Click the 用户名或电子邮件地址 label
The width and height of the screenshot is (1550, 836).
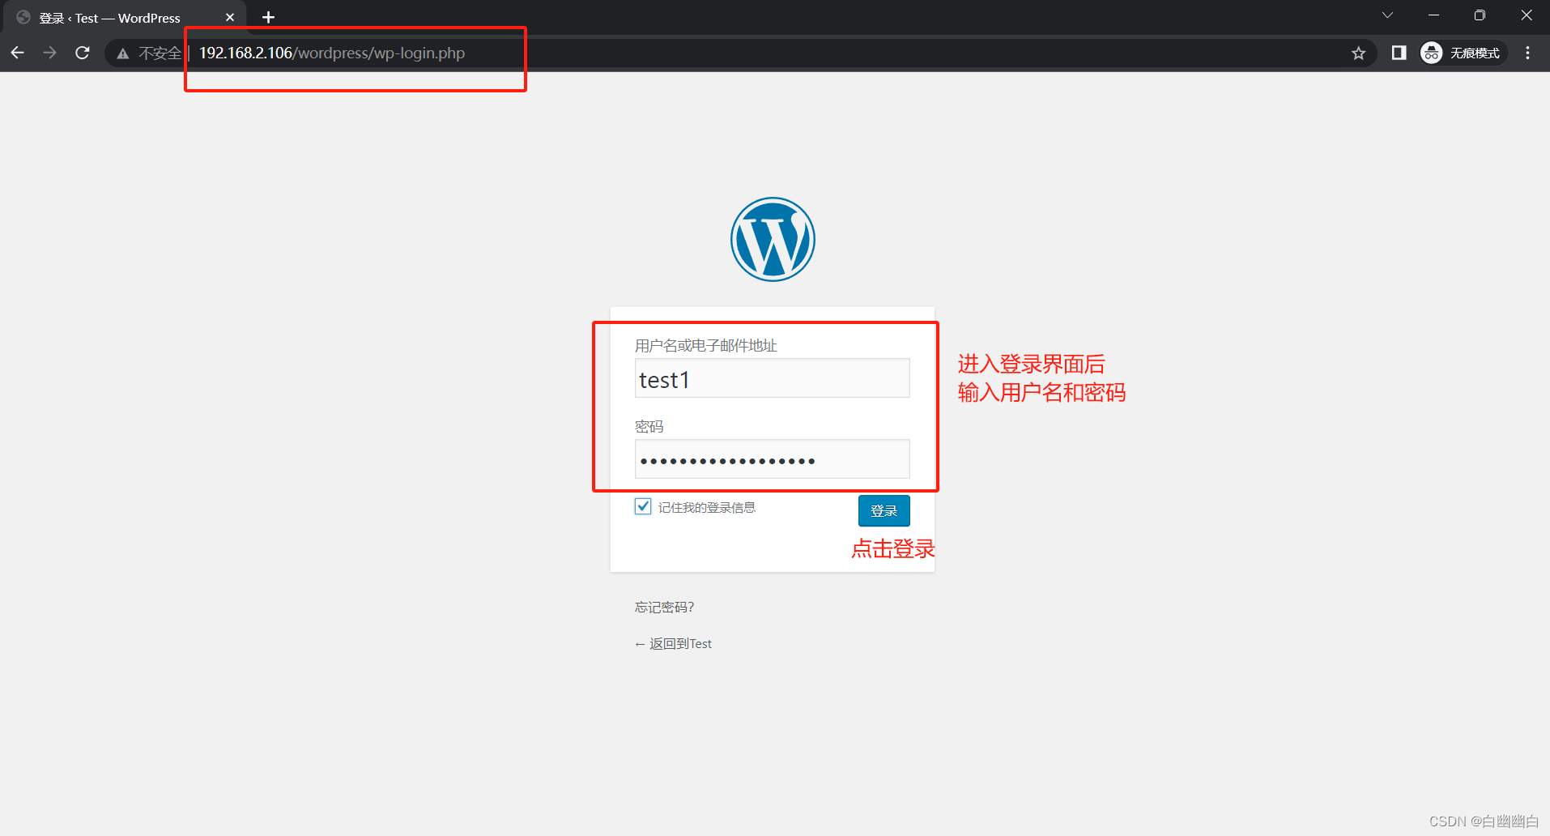706,346
